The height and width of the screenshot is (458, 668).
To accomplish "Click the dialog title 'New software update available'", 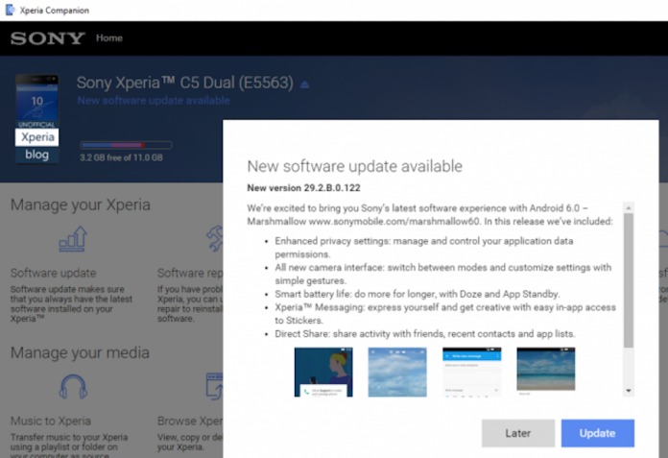I will (354, 166).
